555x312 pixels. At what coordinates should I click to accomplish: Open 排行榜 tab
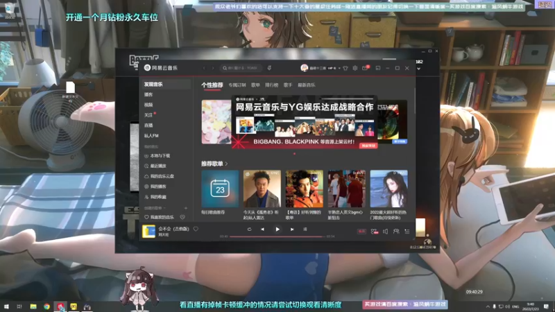[272, 85]
